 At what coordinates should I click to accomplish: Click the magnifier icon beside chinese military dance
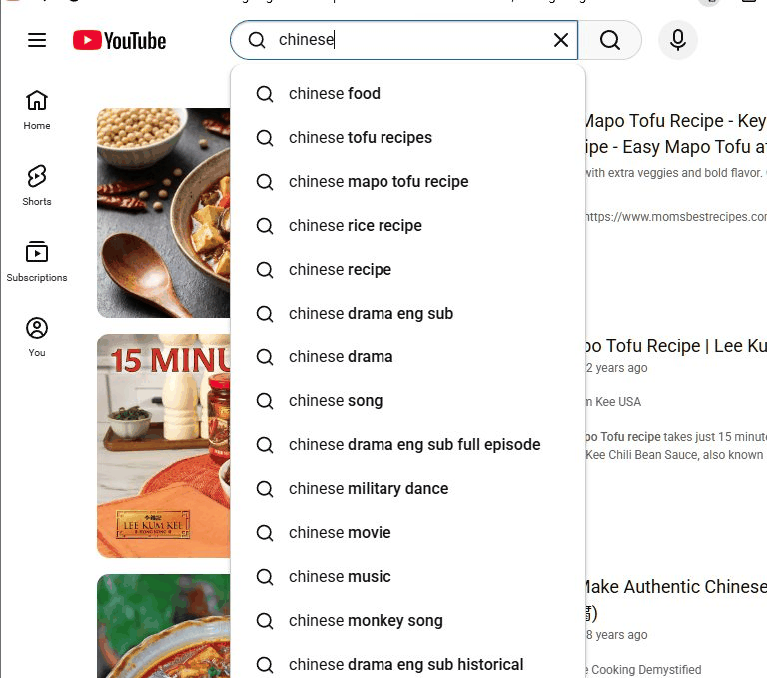265,488
